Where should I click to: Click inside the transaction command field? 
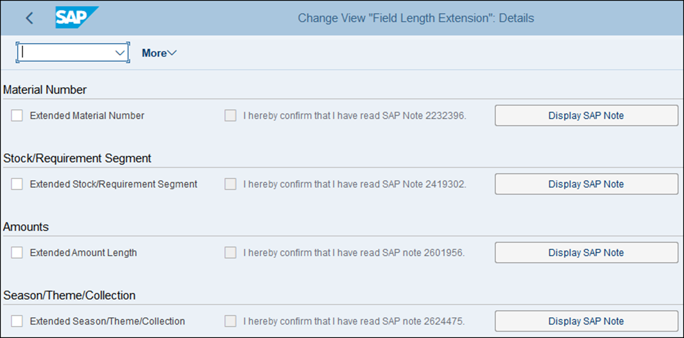[x=66, y=52]
